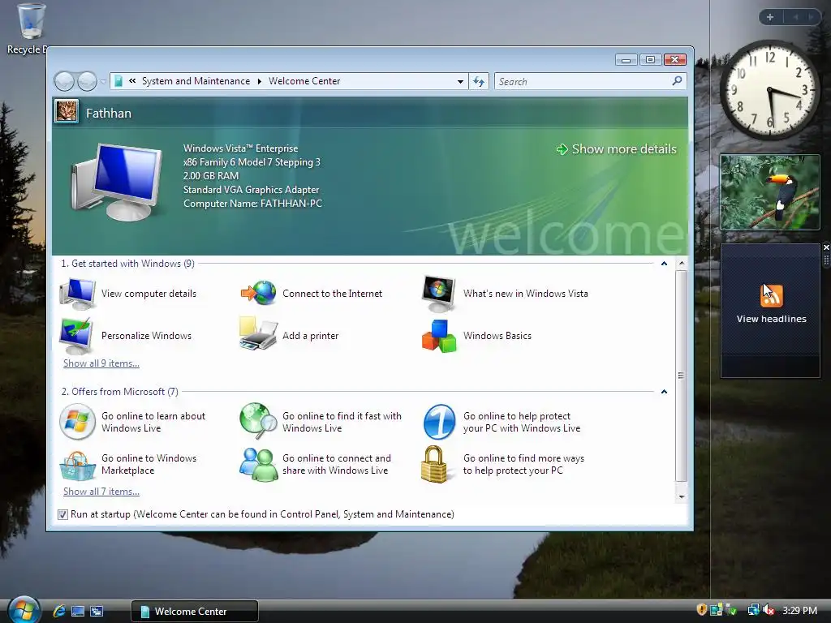Select Go online to learn about Windows Live icon
The width and height of the screenshot is (831, 623).
point(77,422)
